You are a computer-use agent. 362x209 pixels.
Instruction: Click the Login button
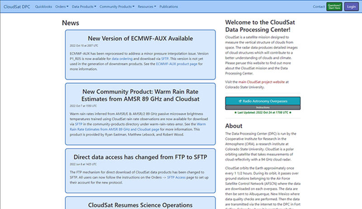(x=352, y=6)
